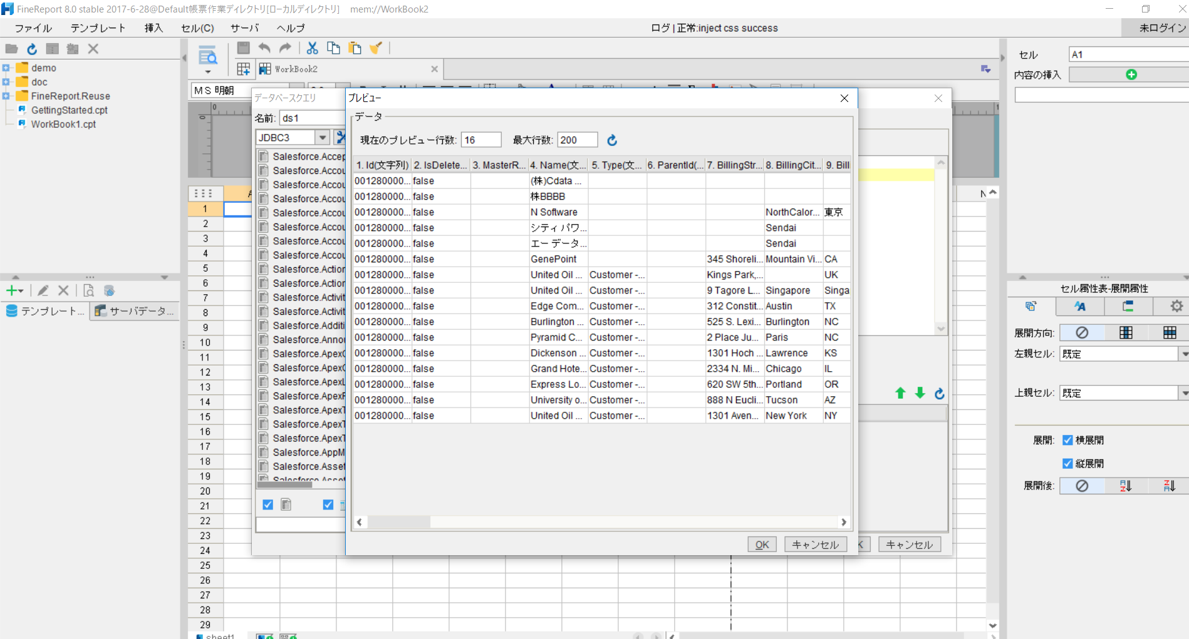The image size is (1189, 639).
Task: Click the pencil edit dataset icon
Action: (x=43, y=290)
